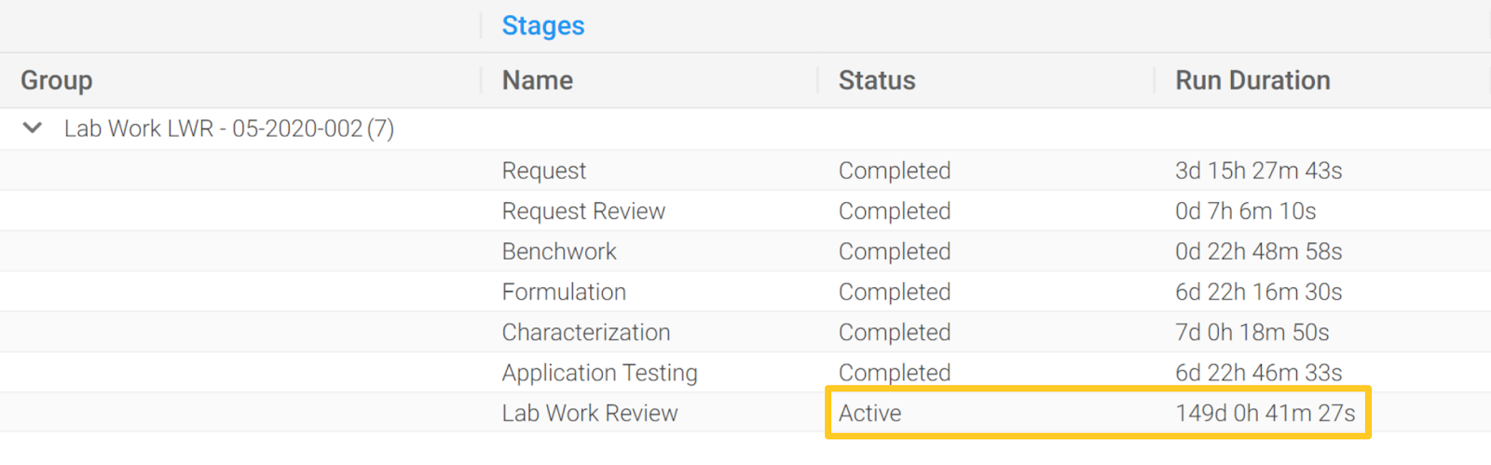Screen dimensions: 1491x465
Task: Select the Lab Work LWR - 05-2020-002 group row
Action: [745, 129]
